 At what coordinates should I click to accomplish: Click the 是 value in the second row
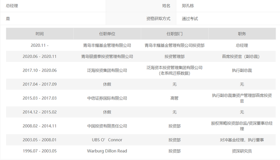click(x=8, y=18)
